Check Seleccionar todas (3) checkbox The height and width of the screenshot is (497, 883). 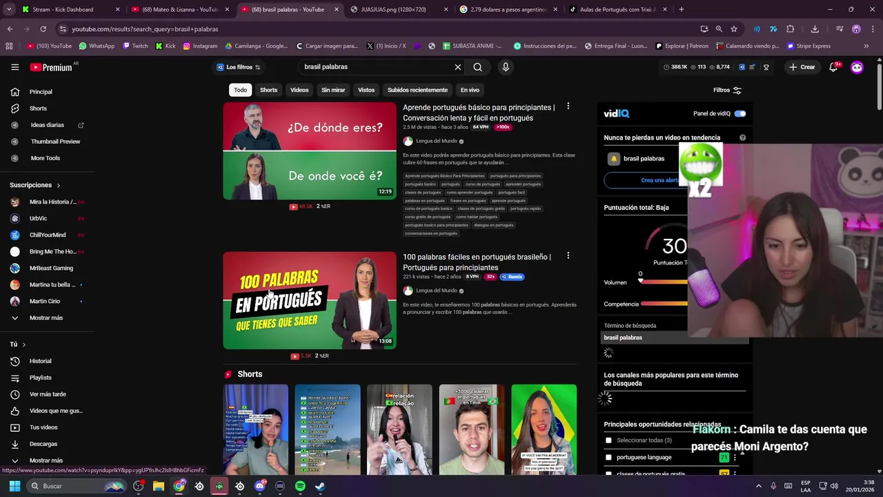pos(608,440)
